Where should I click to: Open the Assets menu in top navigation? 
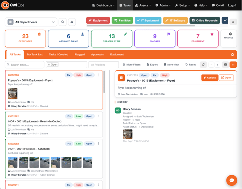pyautogui.click(x=143, y=5)
